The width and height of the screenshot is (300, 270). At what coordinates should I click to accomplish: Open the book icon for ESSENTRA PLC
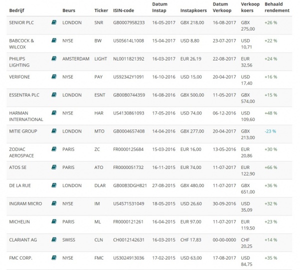point(54,94)
